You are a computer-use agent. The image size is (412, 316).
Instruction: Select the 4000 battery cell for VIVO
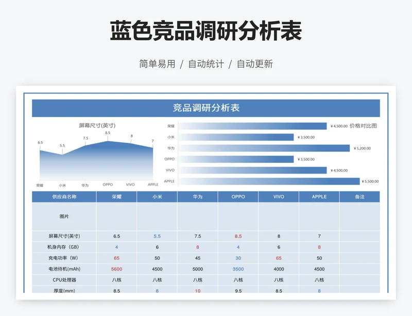point(279,269)
